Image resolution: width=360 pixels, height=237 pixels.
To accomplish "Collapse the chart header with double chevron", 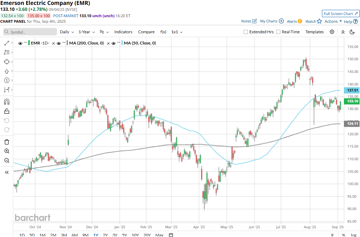I will coord(343,32).
